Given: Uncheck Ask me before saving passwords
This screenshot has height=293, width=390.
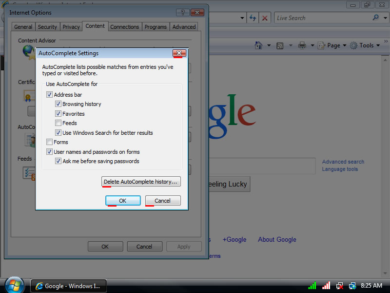Looking at the screenshot, I should coord(58,161).
